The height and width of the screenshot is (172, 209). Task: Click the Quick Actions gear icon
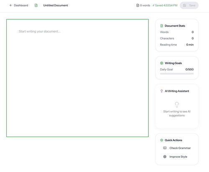(162, 140)
